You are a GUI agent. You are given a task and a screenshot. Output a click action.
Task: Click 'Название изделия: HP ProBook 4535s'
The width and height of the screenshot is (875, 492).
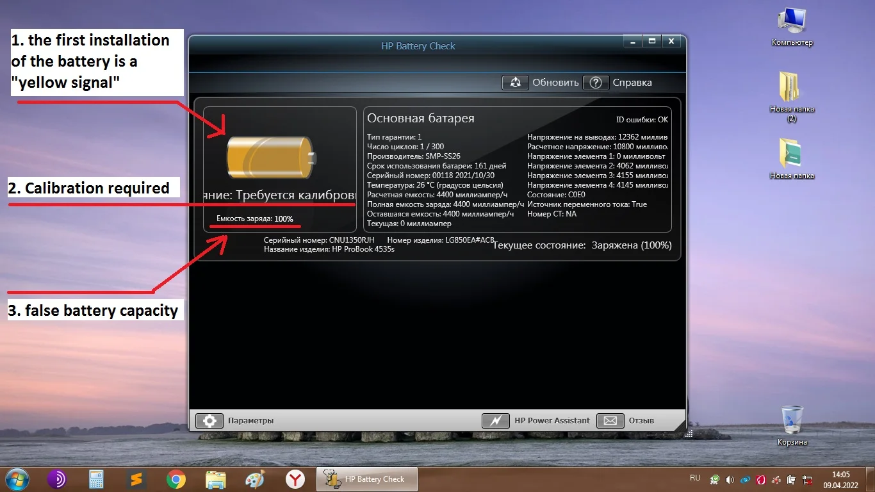pyautogui.click(x=329, y=249)
